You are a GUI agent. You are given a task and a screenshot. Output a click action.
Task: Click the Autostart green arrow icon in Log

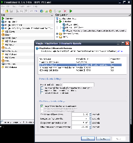3,19
